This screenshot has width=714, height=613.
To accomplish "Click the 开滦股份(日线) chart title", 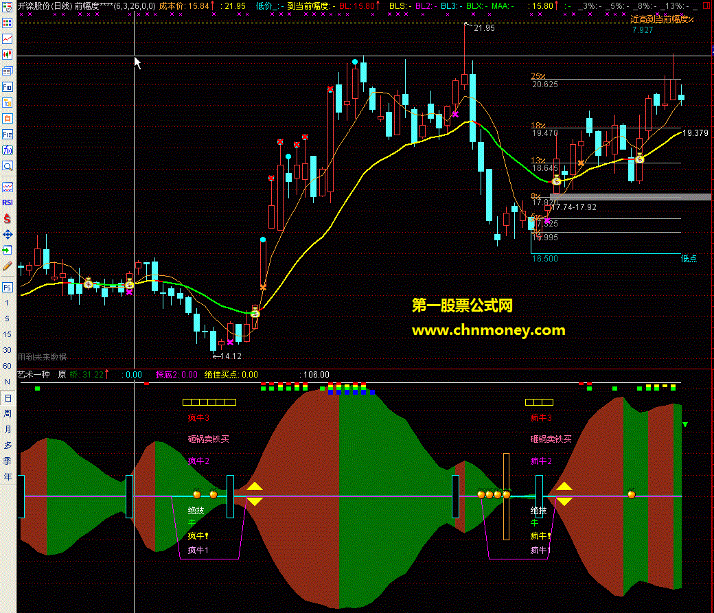I will (x=45, y=6).
